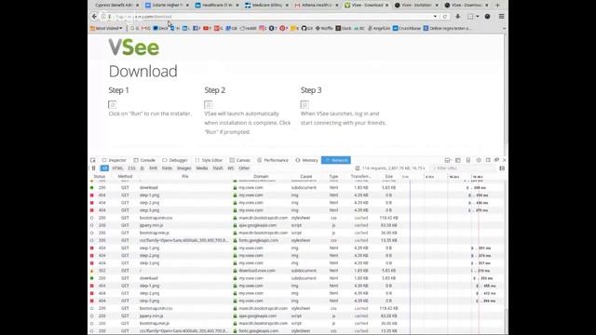The image size is (596, 335).
Task: Toggle the CSS request filter
Action: pos(131,168)
